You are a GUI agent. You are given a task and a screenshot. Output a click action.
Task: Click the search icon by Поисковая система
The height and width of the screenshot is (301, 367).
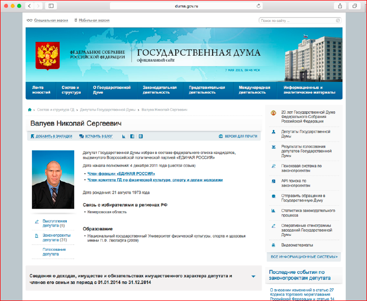274,166
